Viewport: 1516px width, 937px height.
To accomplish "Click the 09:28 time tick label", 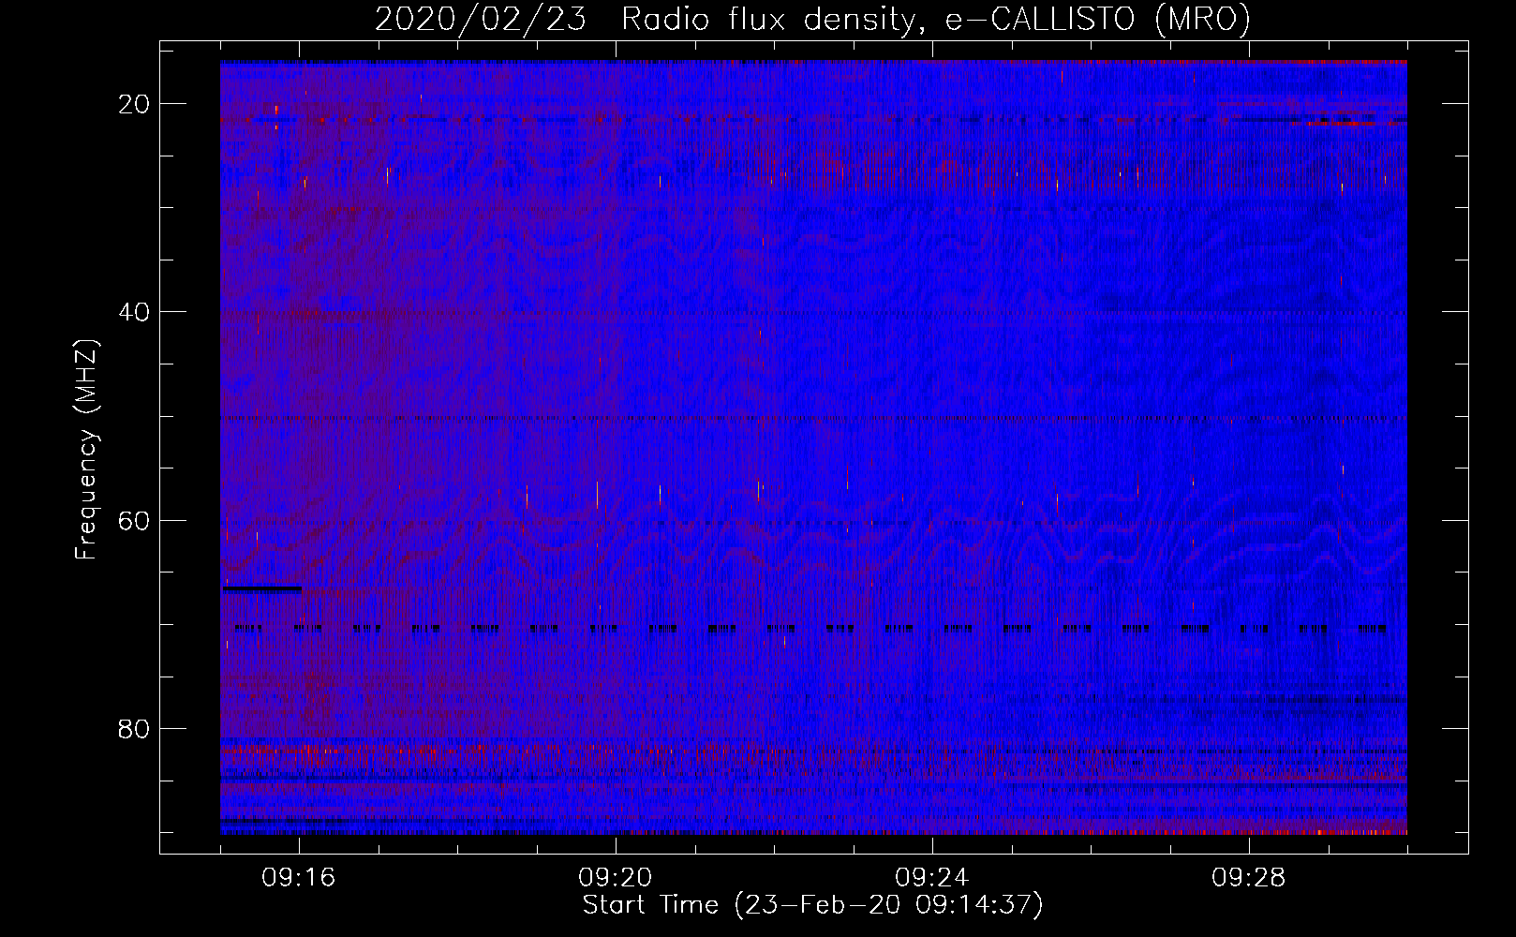I will pos(1249,877).
